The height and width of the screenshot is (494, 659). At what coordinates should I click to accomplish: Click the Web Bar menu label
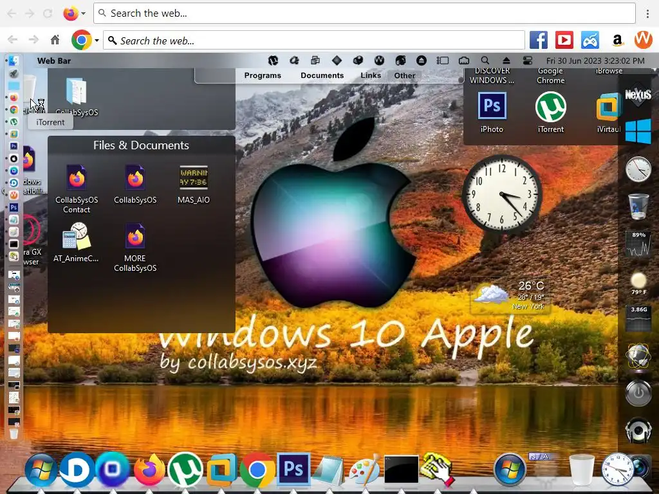click(x=54, y=61)
